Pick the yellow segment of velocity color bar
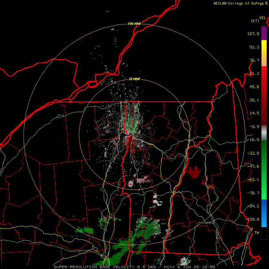 [x=264, y=47]
